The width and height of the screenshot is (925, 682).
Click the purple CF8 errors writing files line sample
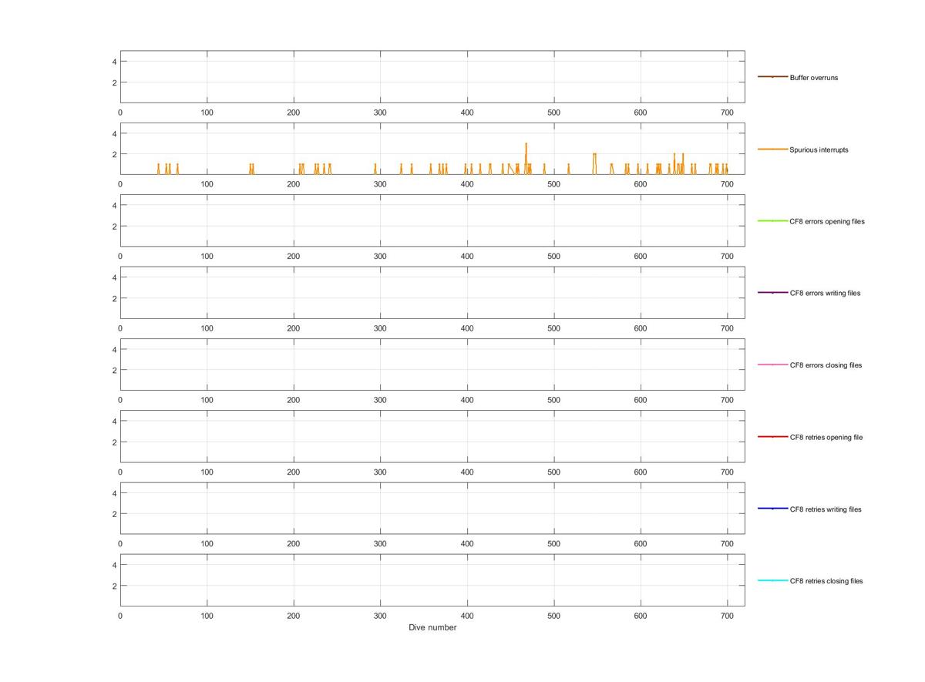click(772, 293)
